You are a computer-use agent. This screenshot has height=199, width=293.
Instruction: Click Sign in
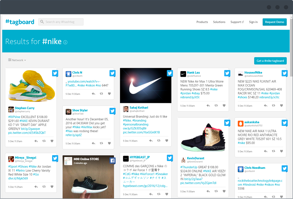coord(253,22)
